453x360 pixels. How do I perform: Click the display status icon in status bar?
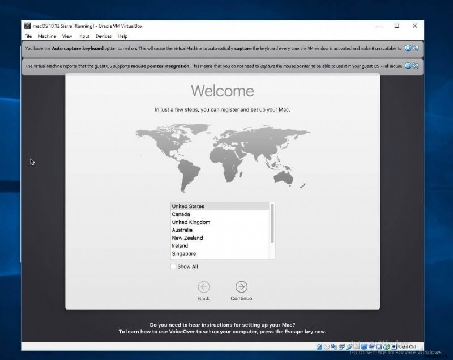[x=363, y=346]
